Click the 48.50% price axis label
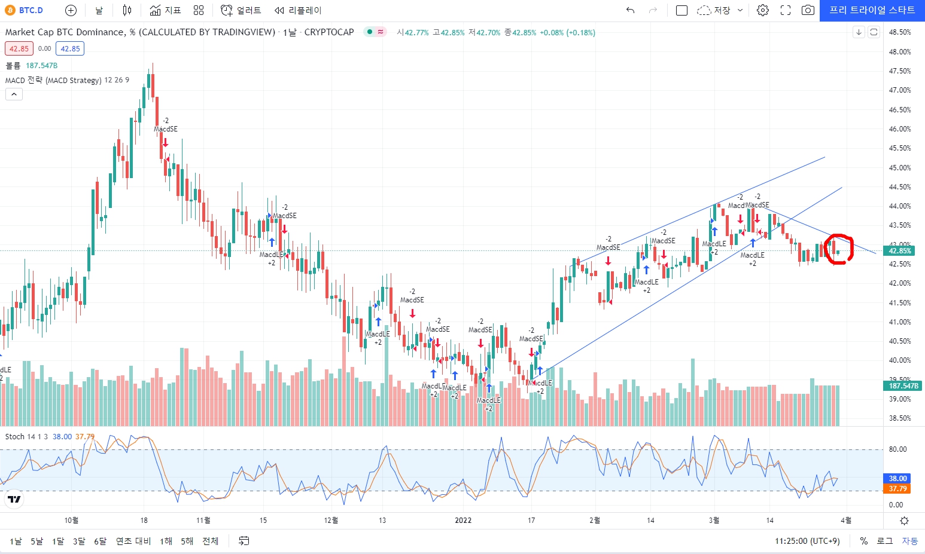 pyautogui.click(x=900, y=32)
